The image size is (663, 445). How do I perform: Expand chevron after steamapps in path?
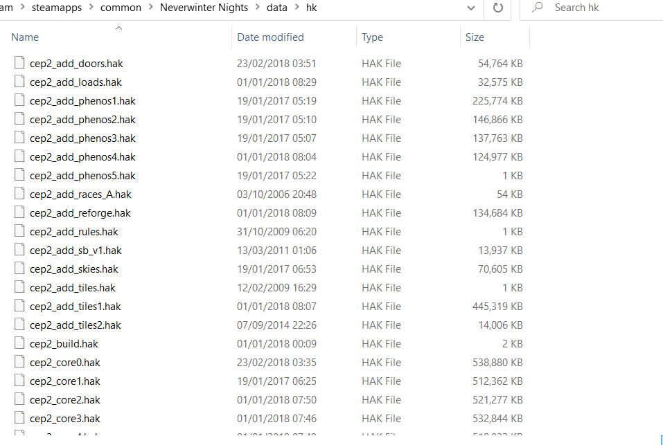[91, 8]
